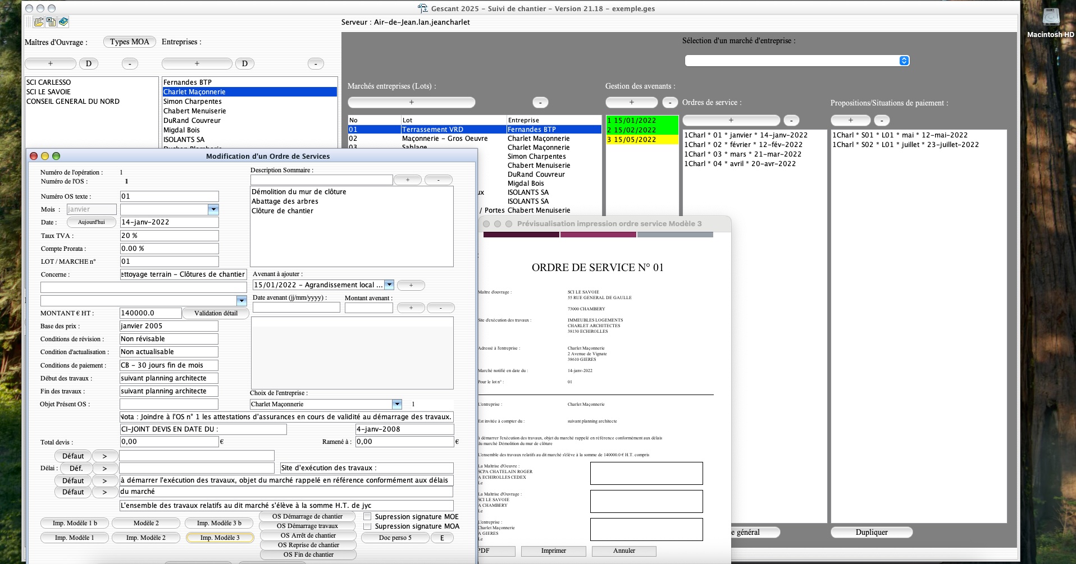
Task: Click Annuler in the preview window
Action: [624, 551]
